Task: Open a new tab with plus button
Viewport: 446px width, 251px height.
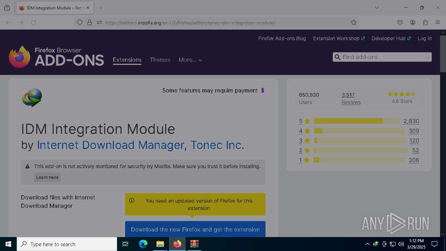Action: coord(101,8)
